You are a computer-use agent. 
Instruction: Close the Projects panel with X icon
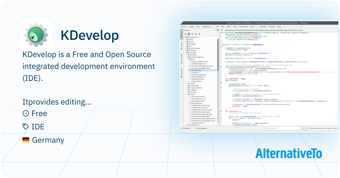tap(218, 30)
